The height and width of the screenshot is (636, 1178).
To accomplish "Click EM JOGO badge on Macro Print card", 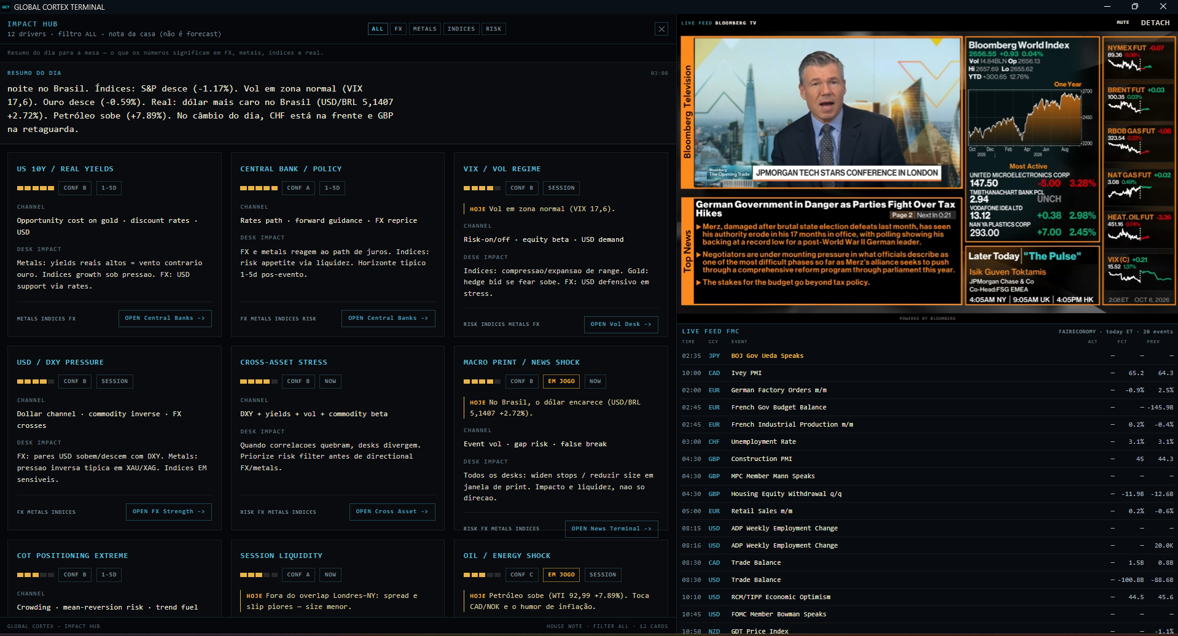I will (x=561, y=381).
